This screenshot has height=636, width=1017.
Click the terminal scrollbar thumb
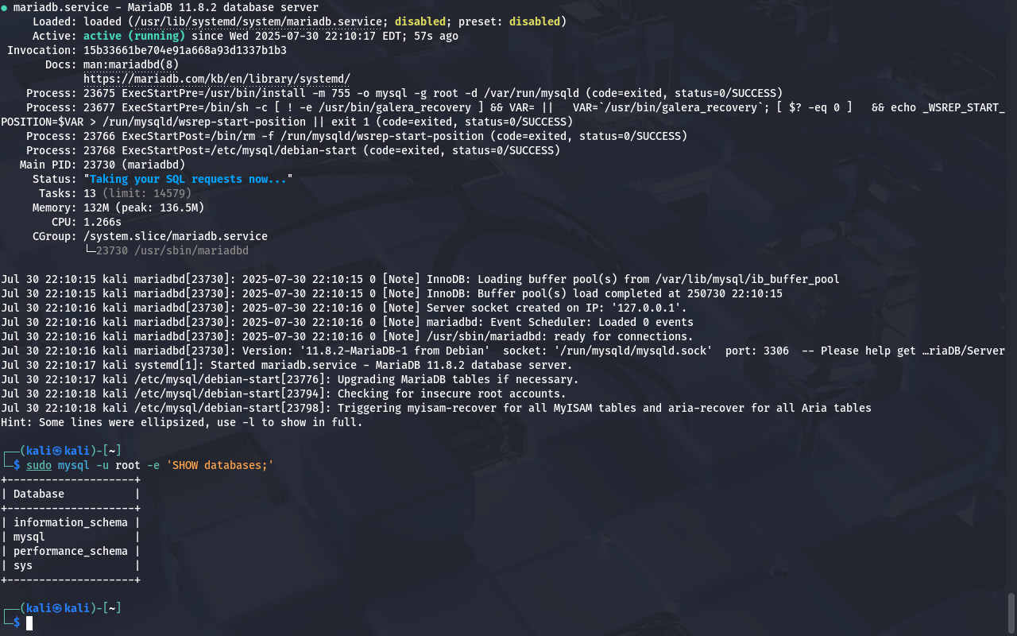pos(1011,611)
